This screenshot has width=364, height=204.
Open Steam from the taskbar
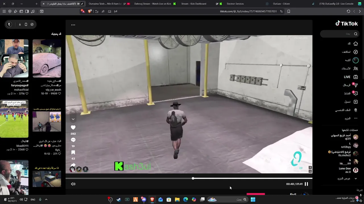point(119,199)
